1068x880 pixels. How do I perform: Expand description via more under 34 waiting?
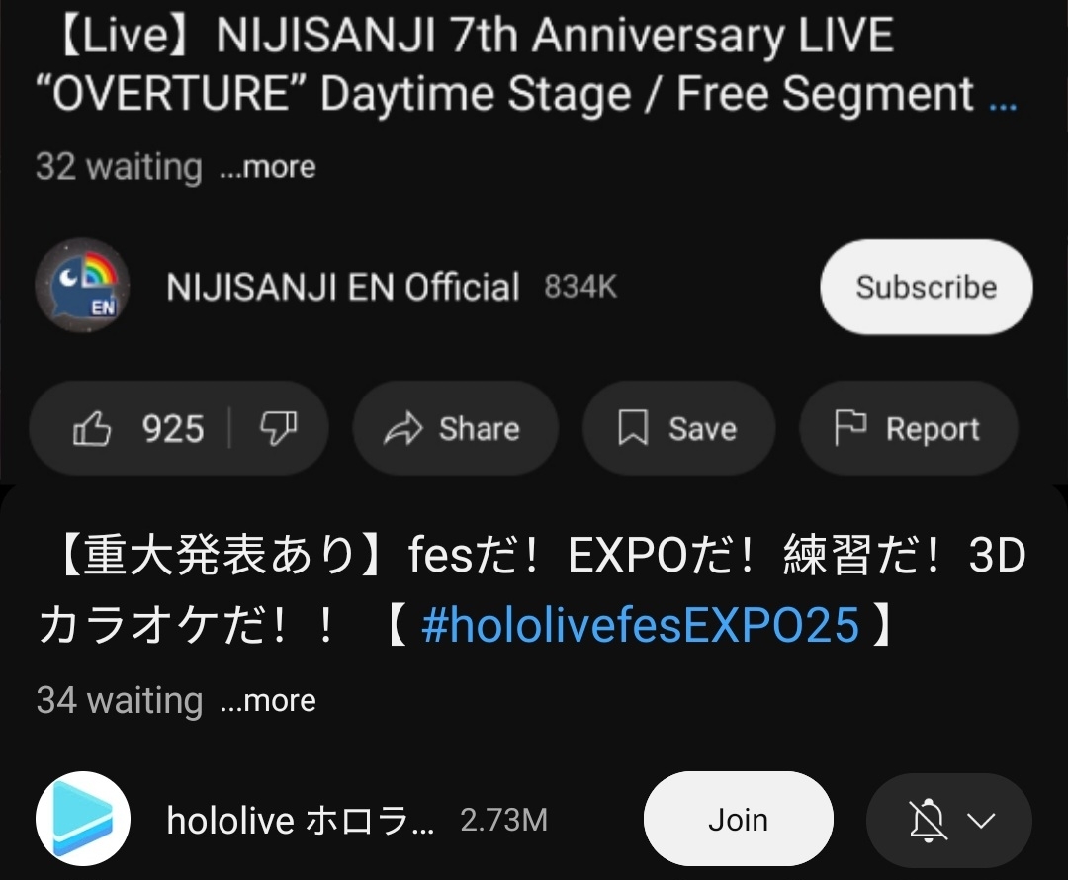268,700
